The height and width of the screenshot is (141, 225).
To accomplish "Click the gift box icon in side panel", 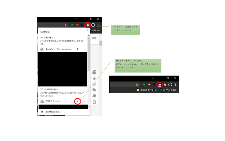I will [94, 72].
